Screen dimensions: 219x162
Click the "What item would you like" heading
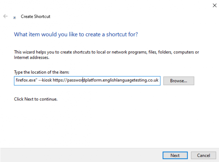76,34
